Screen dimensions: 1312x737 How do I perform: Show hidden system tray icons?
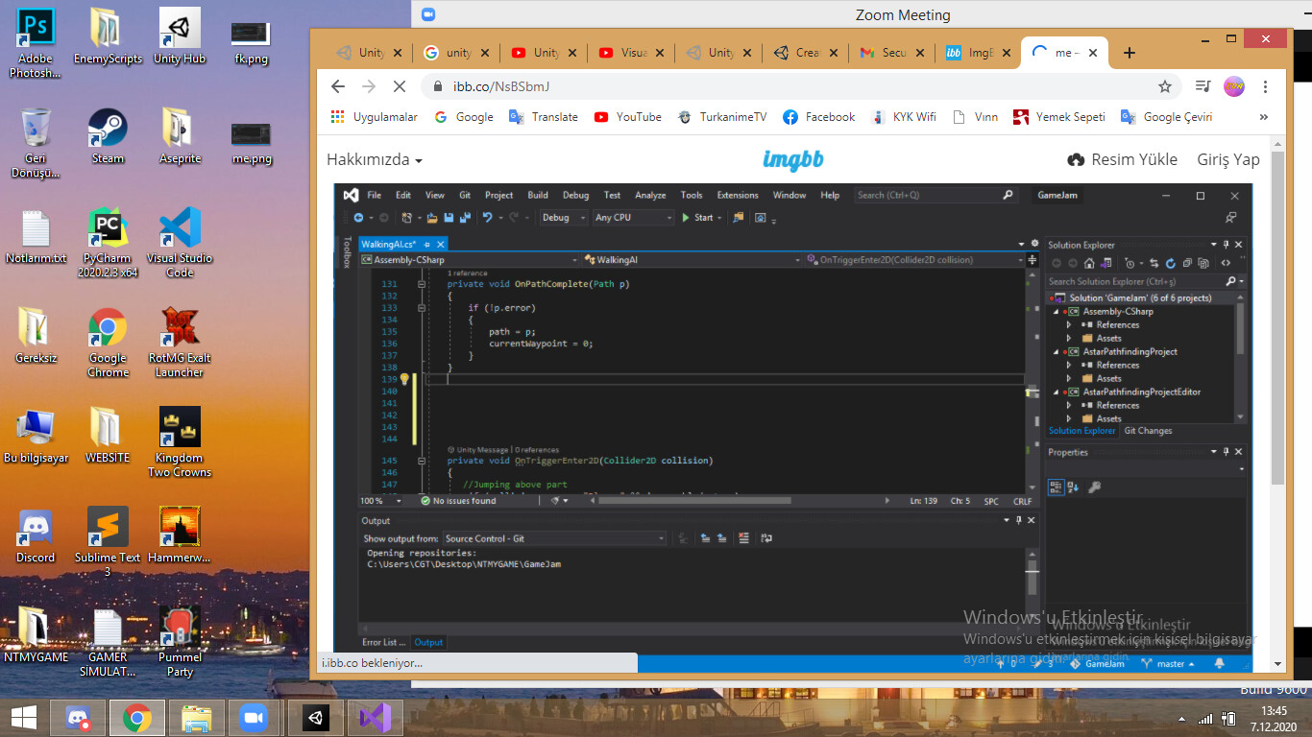[1181, 719]
